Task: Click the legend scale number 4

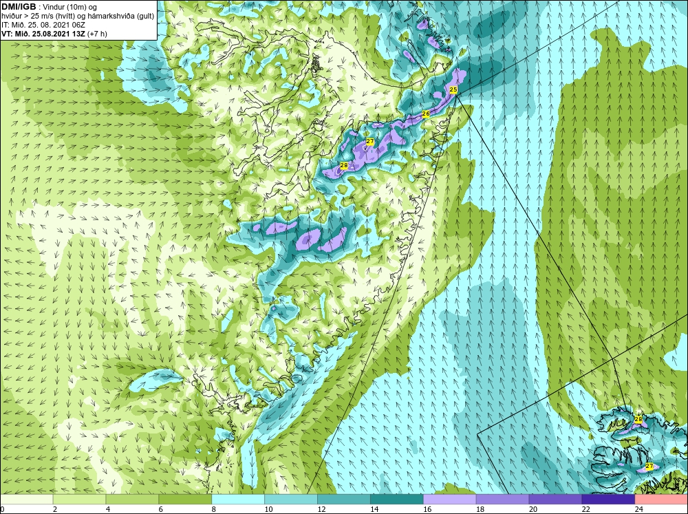Action: pyautogui.click(x=108, y=509)
